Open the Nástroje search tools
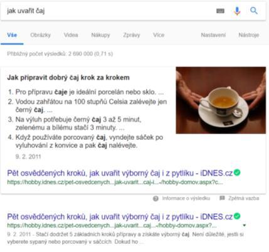Image resolution: width=269 pixels, height=252 pixels. click(x=249, y=35)
